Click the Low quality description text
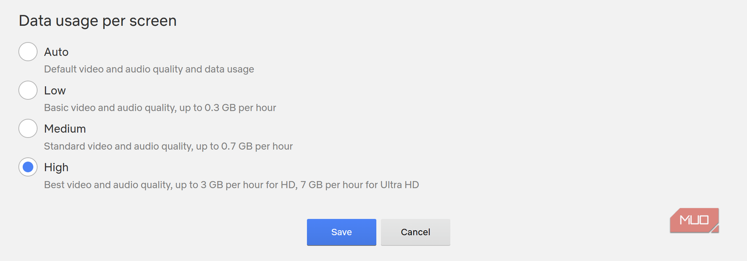Image resolution: width=747 pixels, height=261 pixels. (x=160, y=108)
